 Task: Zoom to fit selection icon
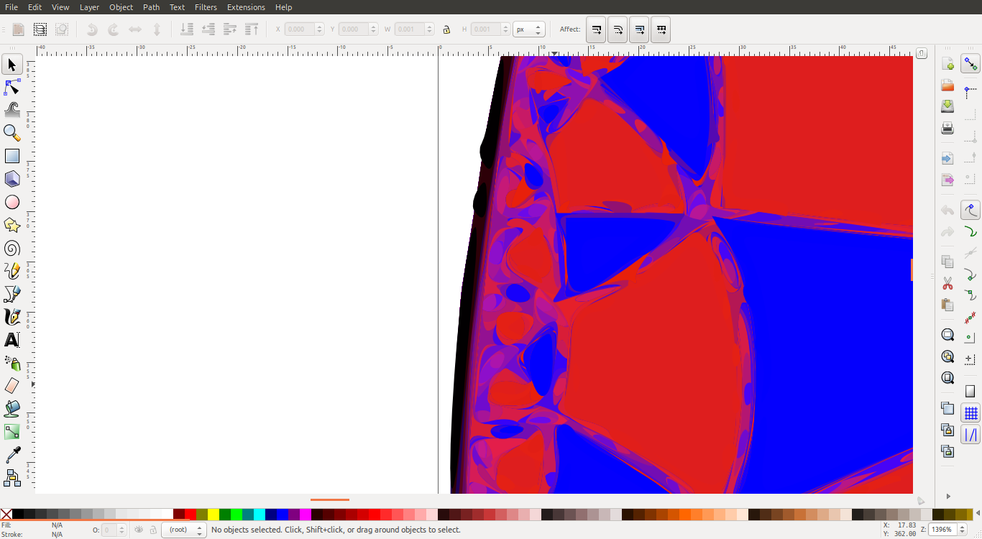click(x=947, y=335)
